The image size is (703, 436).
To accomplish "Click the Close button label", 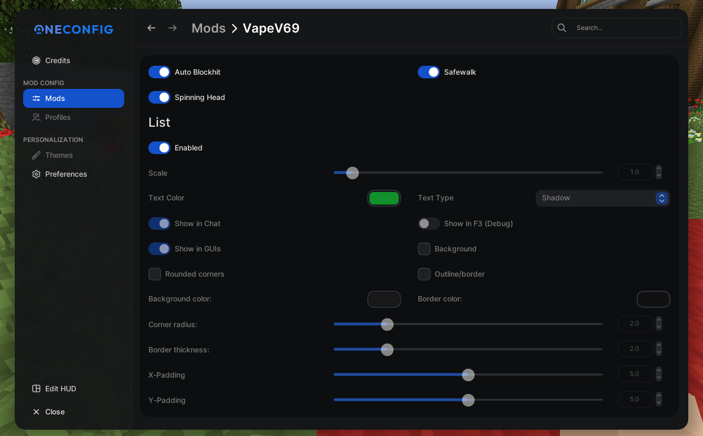I will [x=55, y=412].
